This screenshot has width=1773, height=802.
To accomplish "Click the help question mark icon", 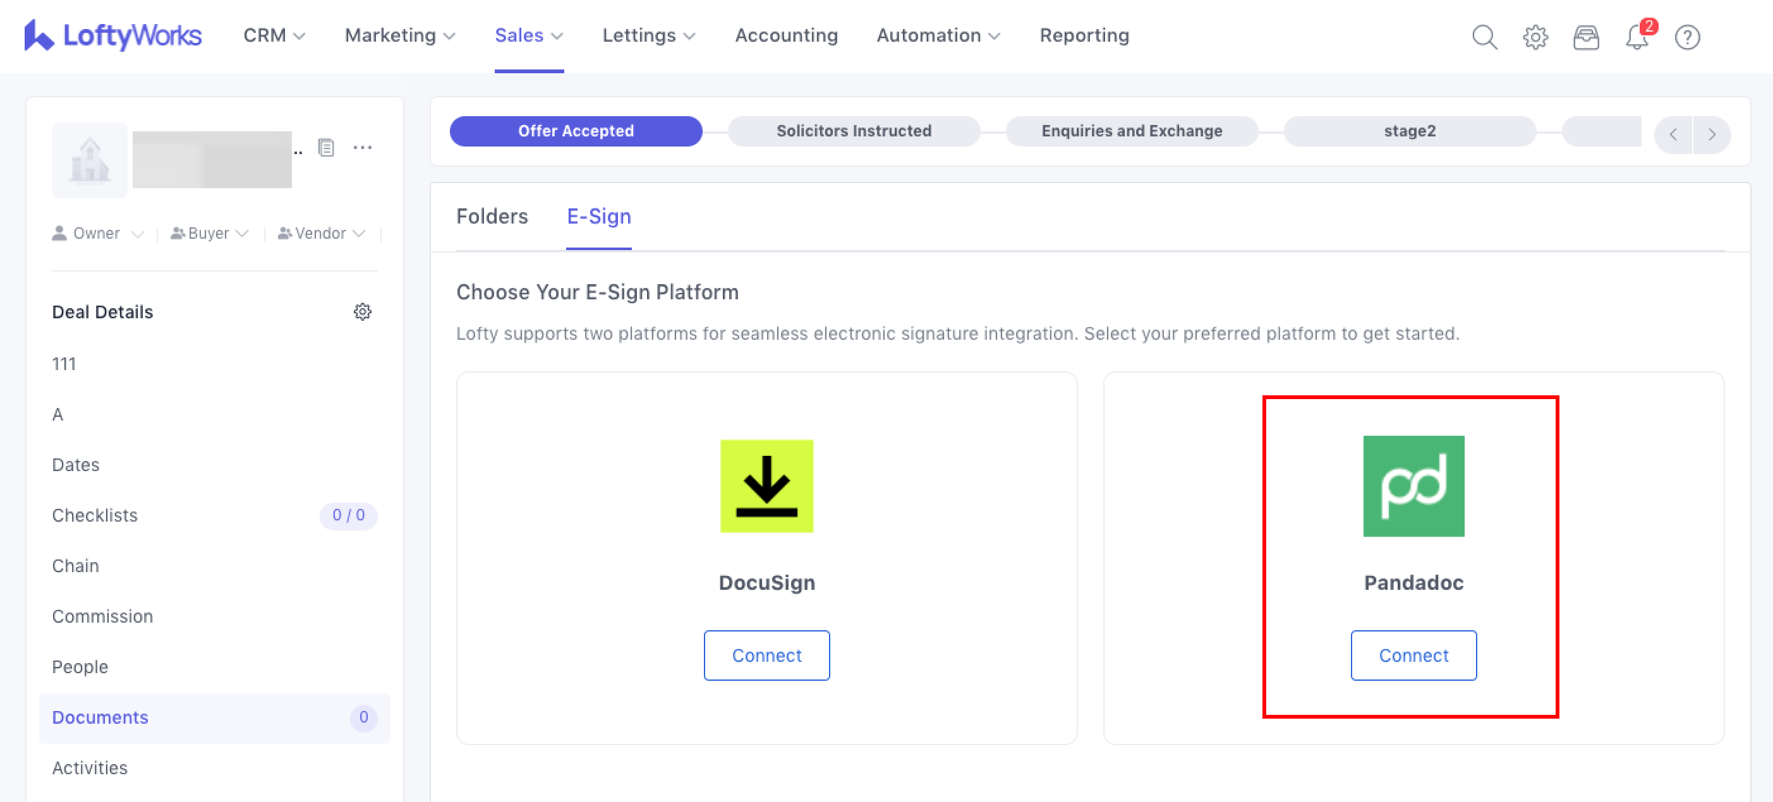I will point(1687,37).
